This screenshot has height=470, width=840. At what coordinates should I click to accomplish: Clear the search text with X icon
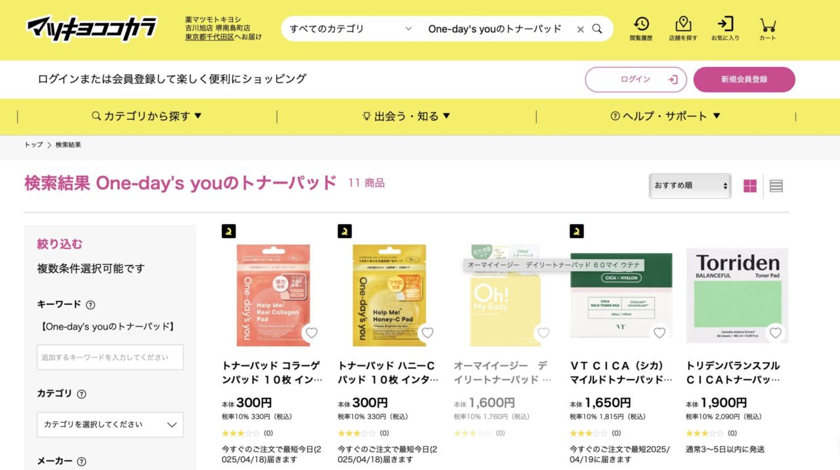(x=580, y=29)
